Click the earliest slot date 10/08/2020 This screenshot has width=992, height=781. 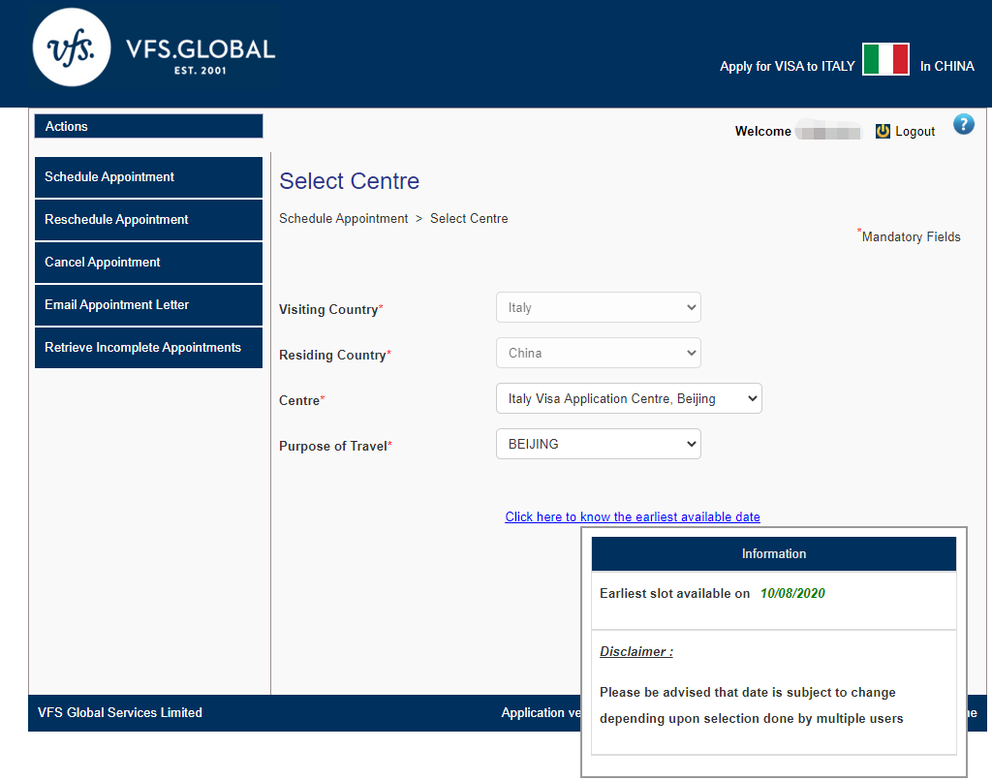[792, 593]
